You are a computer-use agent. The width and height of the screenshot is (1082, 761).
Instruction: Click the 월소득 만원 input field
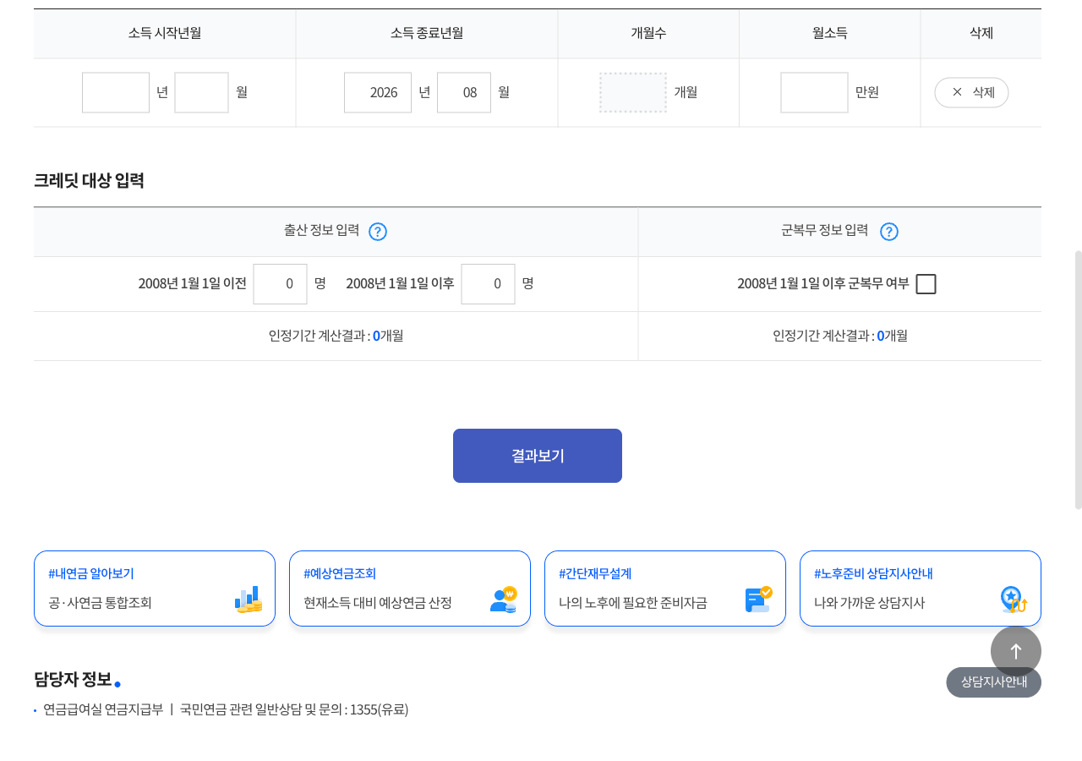click(x=815, y=92)
